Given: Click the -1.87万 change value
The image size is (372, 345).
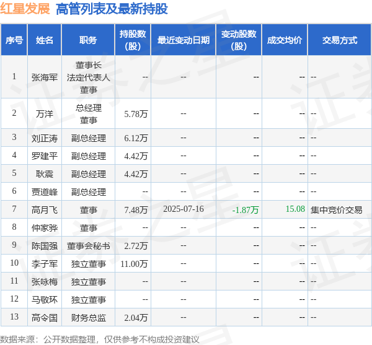Looking at the screenshot, I should [246, 210].
